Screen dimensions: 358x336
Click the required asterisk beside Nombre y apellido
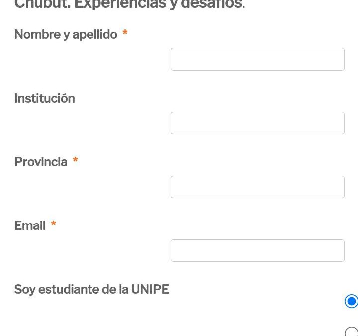[125, 33]
